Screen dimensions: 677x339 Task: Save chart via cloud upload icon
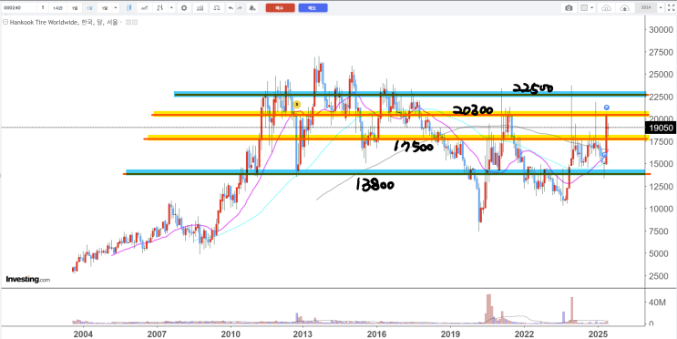click(x=624, y=8)
